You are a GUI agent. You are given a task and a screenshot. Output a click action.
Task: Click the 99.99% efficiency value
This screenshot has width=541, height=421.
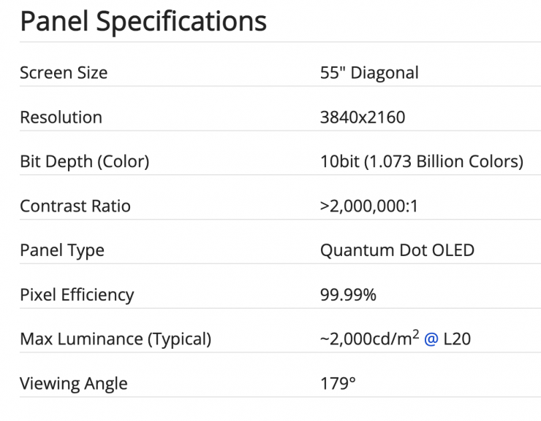348,296
